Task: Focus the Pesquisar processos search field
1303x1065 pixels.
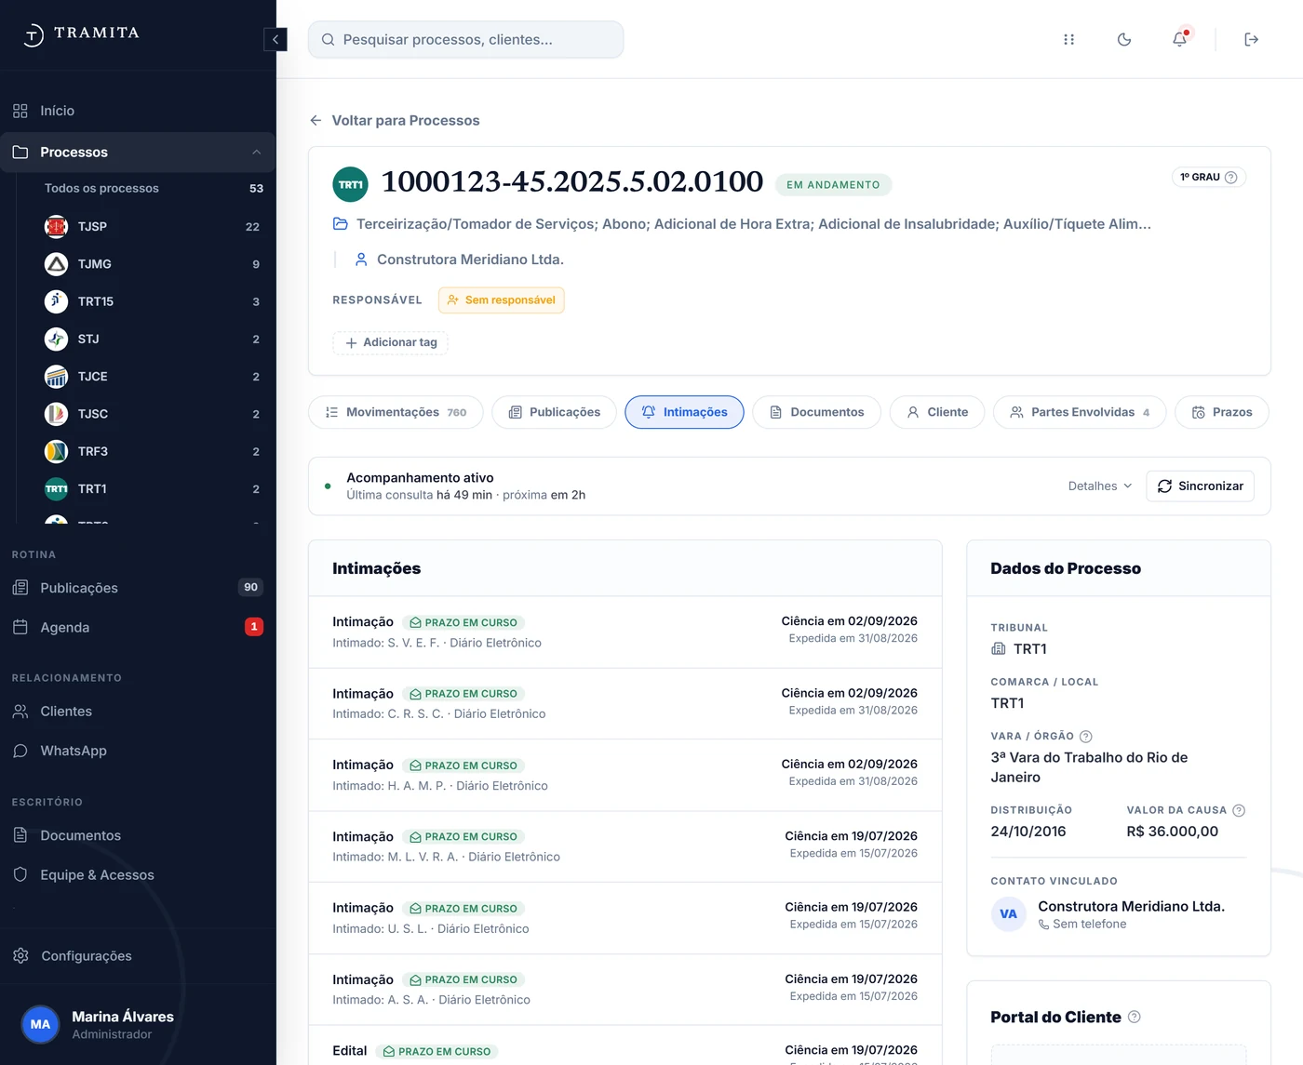Action: 465,39
